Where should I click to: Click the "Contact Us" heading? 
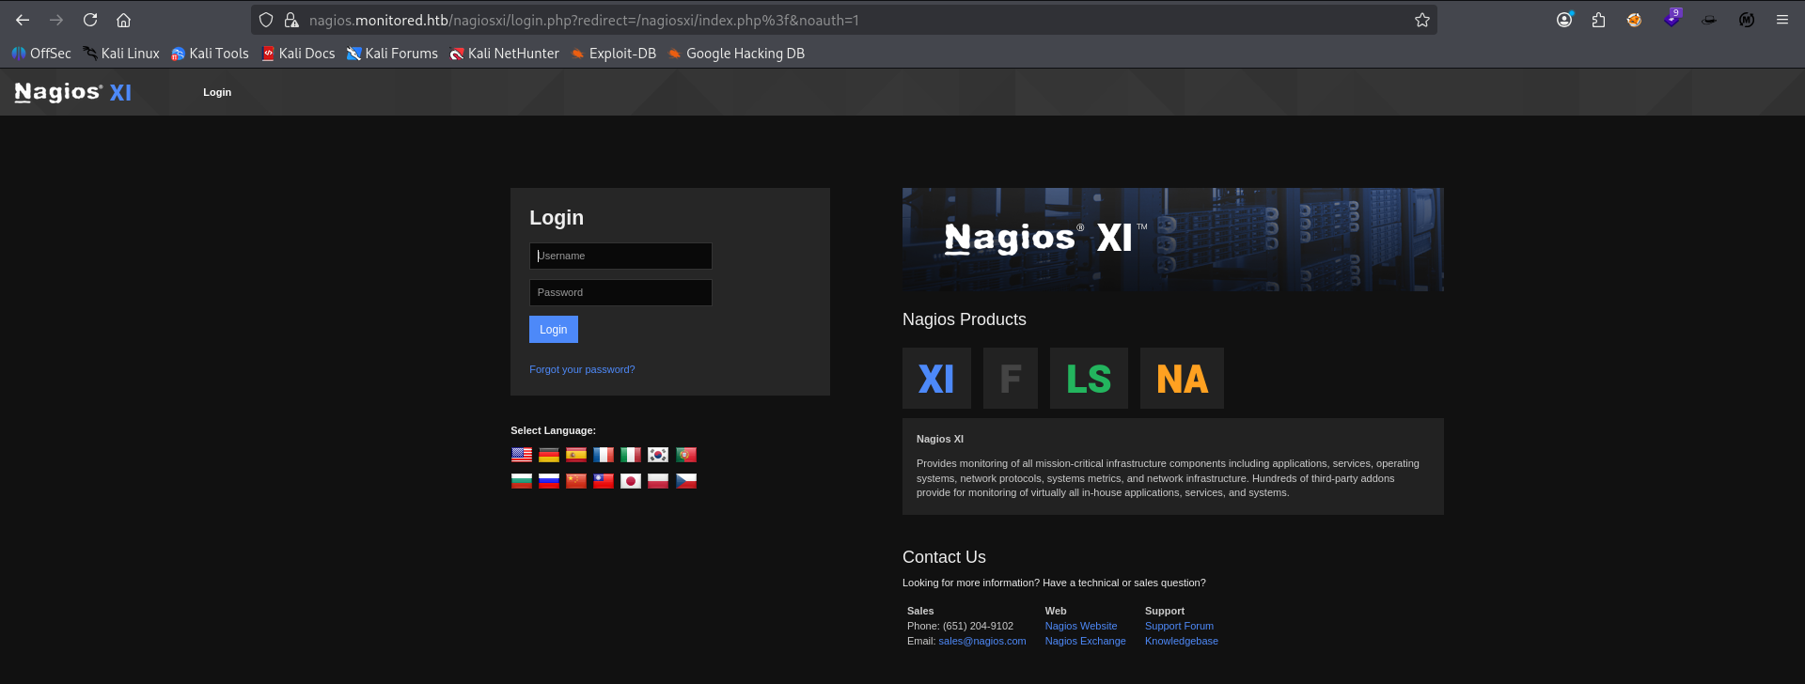pos(944,557)
